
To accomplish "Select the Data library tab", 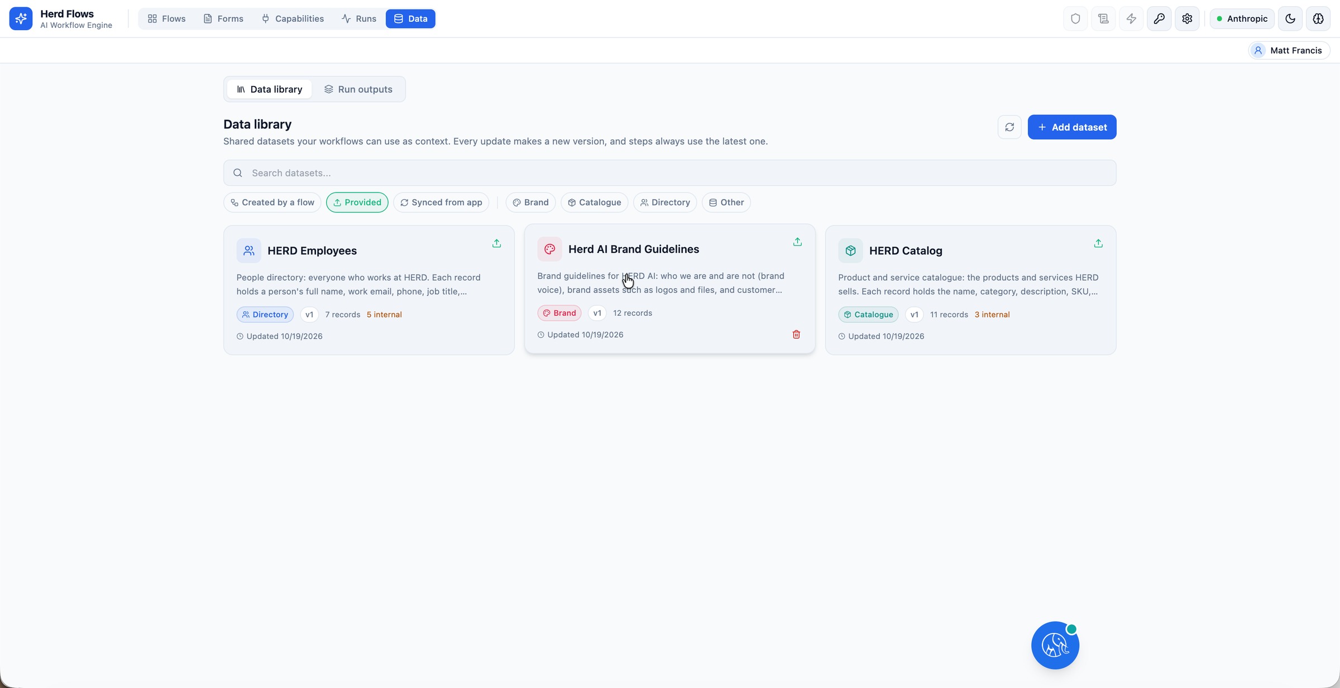I will pyautogui.click(x=270, y=89).
